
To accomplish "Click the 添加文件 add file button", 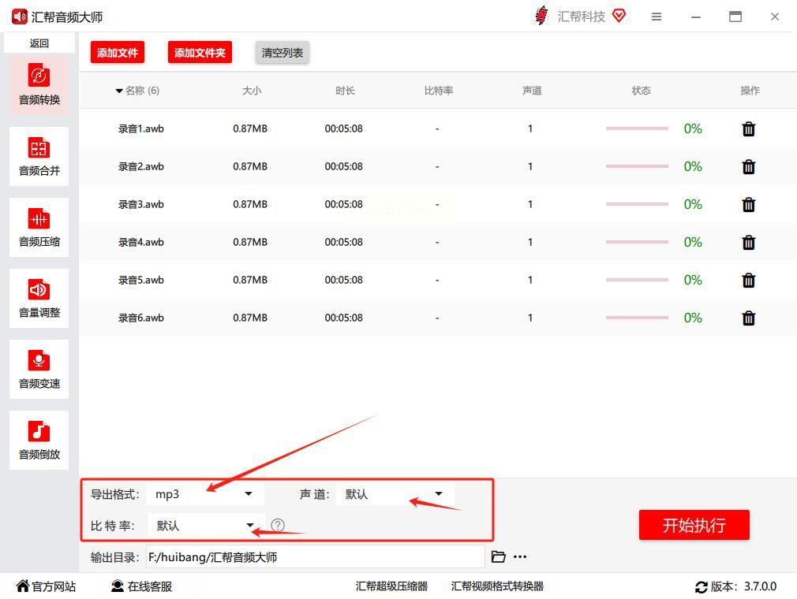I will 118,52.
